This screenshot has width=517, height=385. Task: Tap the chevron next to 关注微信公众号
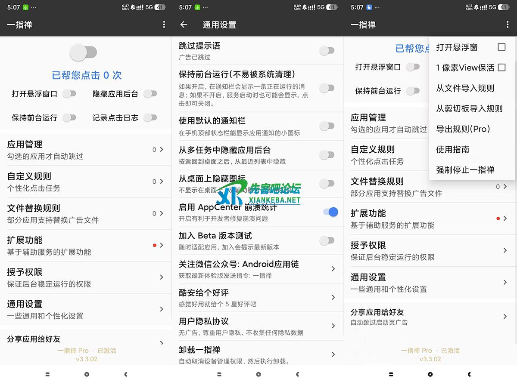point(333,269)
